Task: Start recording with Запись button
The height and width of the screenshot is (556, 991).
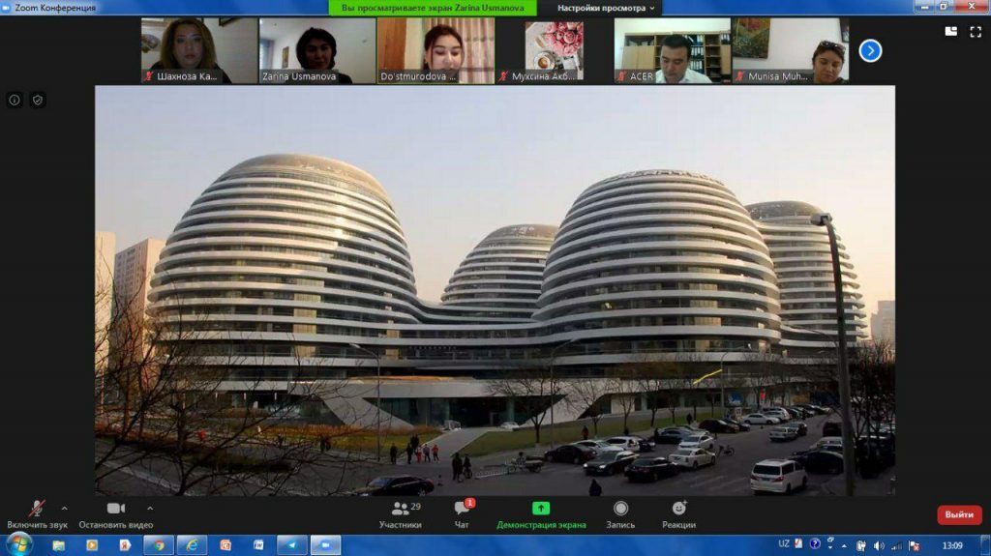Action: click(620, 513)
